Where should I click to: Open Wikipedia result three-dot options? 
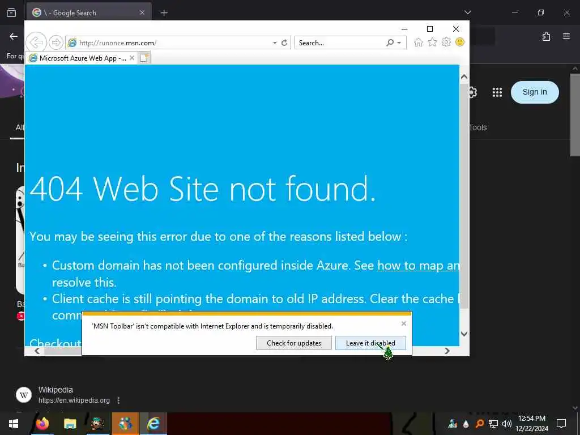[118, 400]
